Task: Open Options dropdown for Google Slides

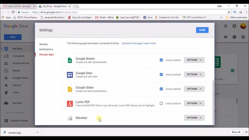Action: 194,89
